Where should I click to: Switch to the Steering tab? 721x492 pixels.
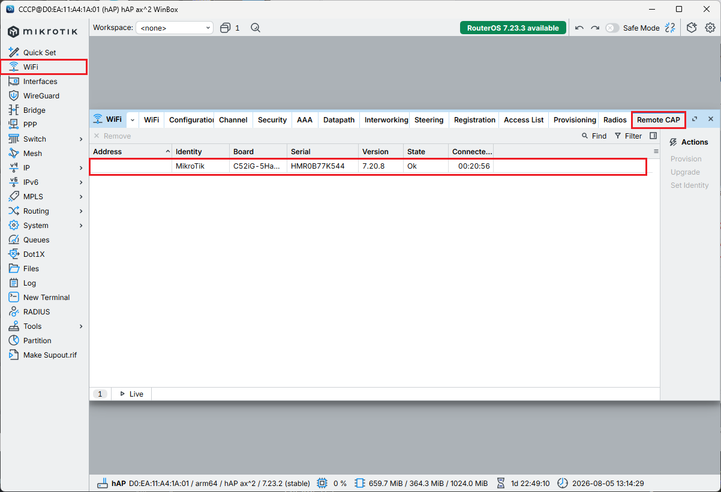click(x=429, y=120)
